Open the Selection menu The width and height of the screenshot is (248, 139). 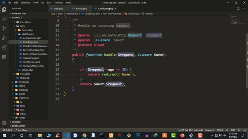26,3
